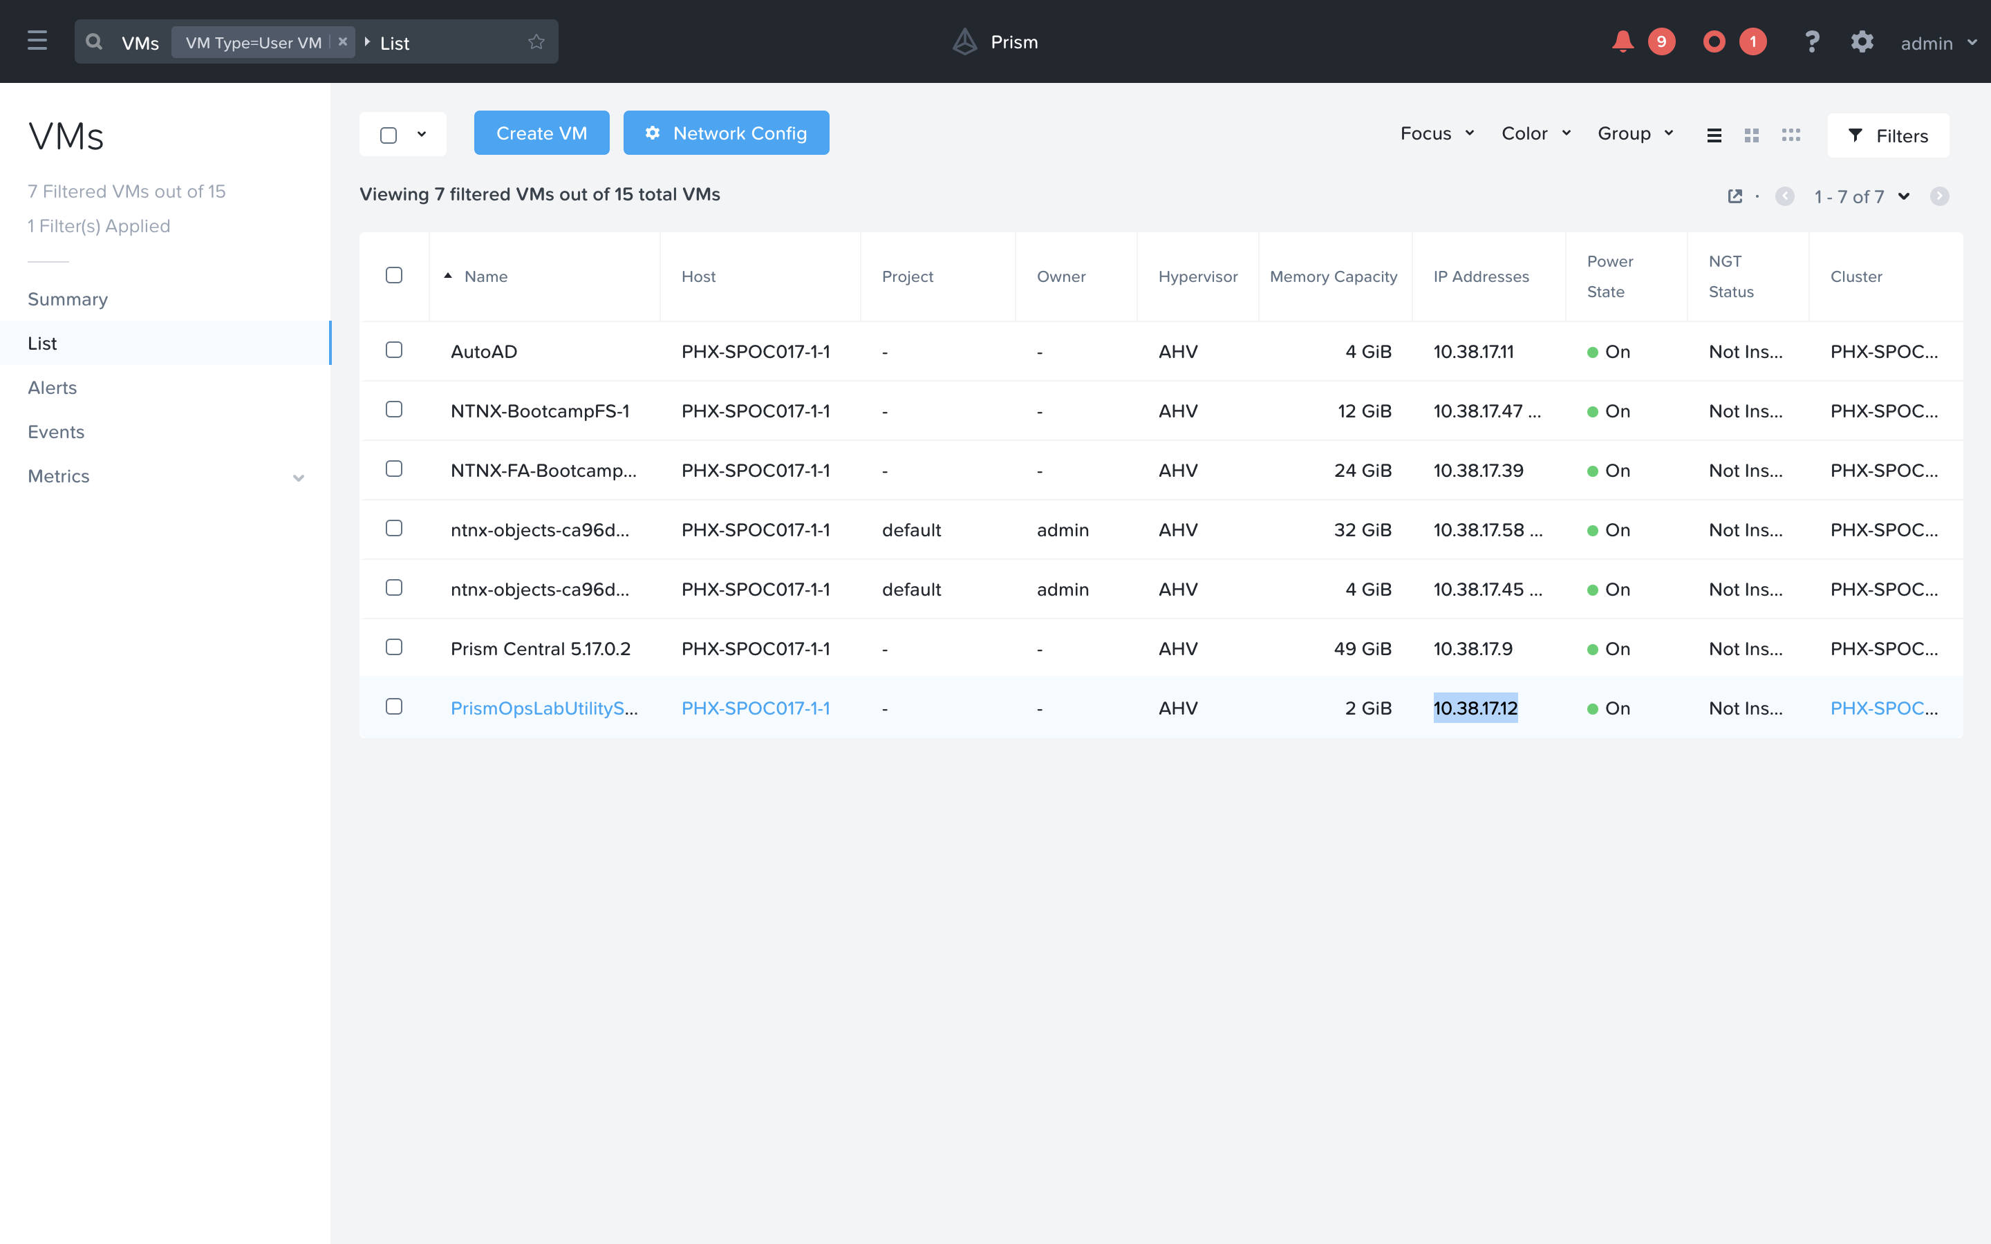Open the PHX-SPOC cluster link in last row
Viewport: 1991px width, 1244px height.
tap(1884, 708)
